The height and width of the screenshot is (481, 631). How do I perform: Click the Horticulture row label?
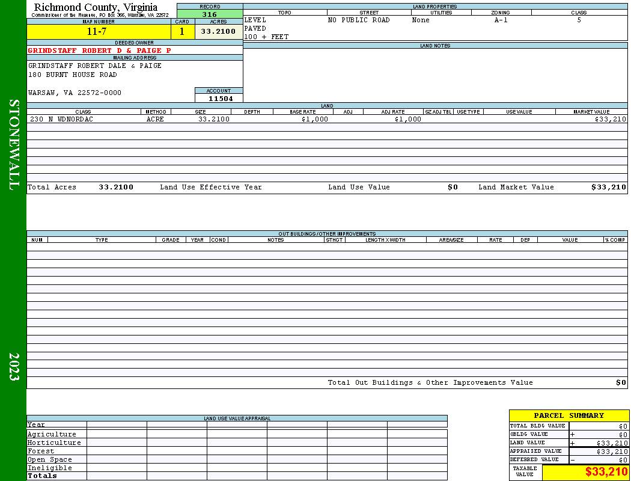[54, 443]
